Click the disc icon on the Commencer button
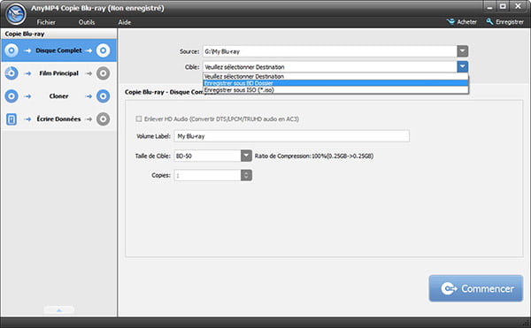This screenshot has width=531, height=328. pyautogui.click(x=449, y=288)
